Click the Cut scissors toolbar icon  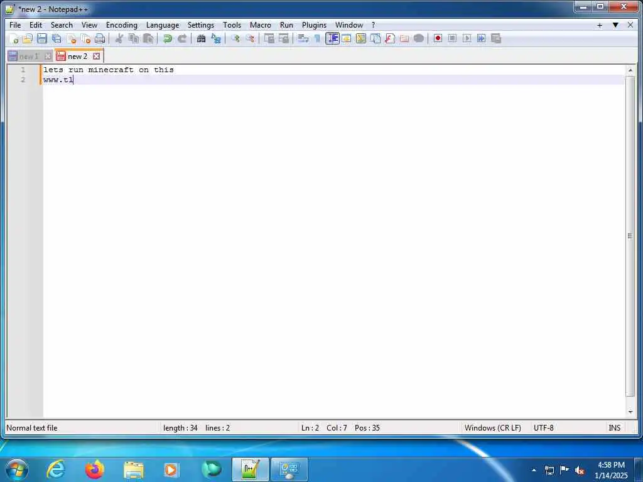coord(119,38)
